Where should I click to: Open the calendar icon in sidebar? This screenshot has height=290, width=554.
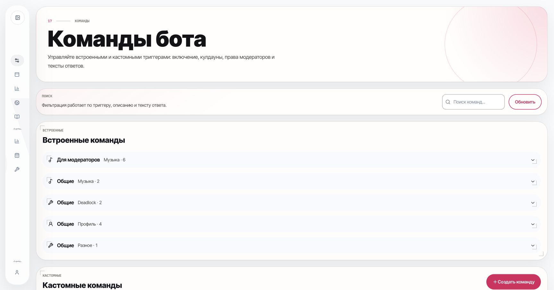(x=17, y=155)
